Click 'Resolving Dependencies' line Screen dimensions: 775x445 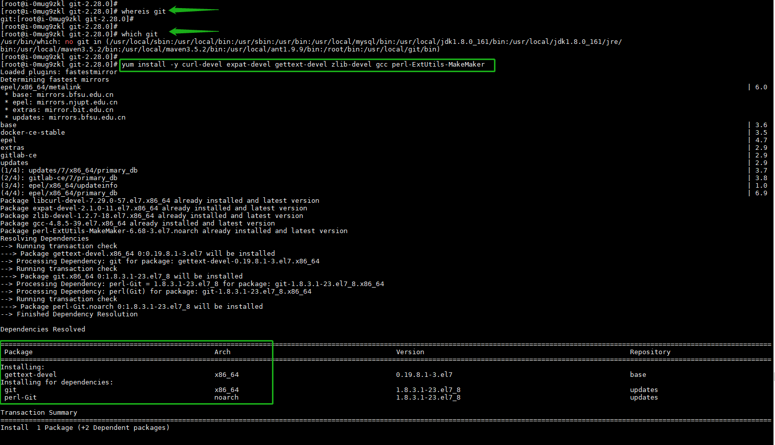[x=45, y=239]
